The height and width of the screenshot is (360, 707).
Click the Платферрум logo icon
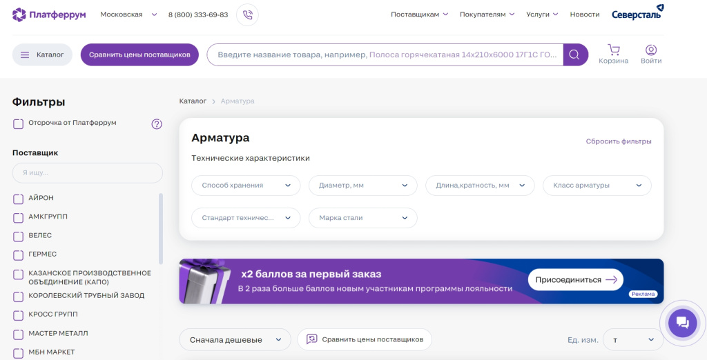tap(19, 14)
